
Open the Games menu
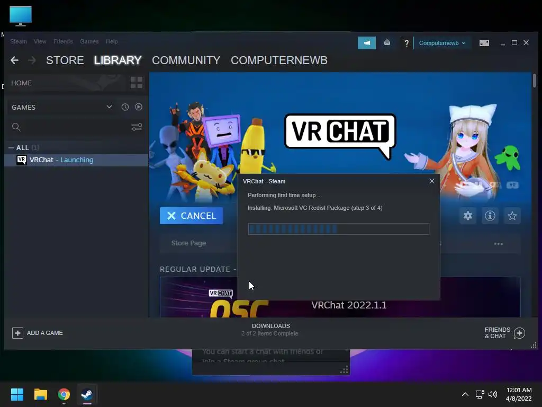[89, 41]
